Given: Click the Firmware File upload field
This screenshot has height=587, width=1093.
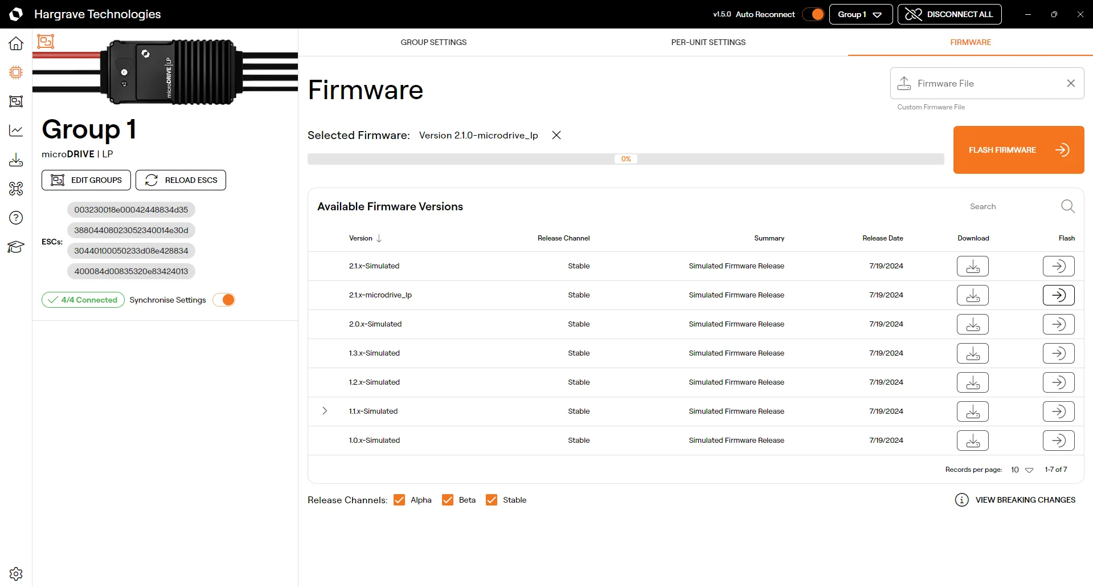Looking at the screenshot, I should (x=987, y=83).
